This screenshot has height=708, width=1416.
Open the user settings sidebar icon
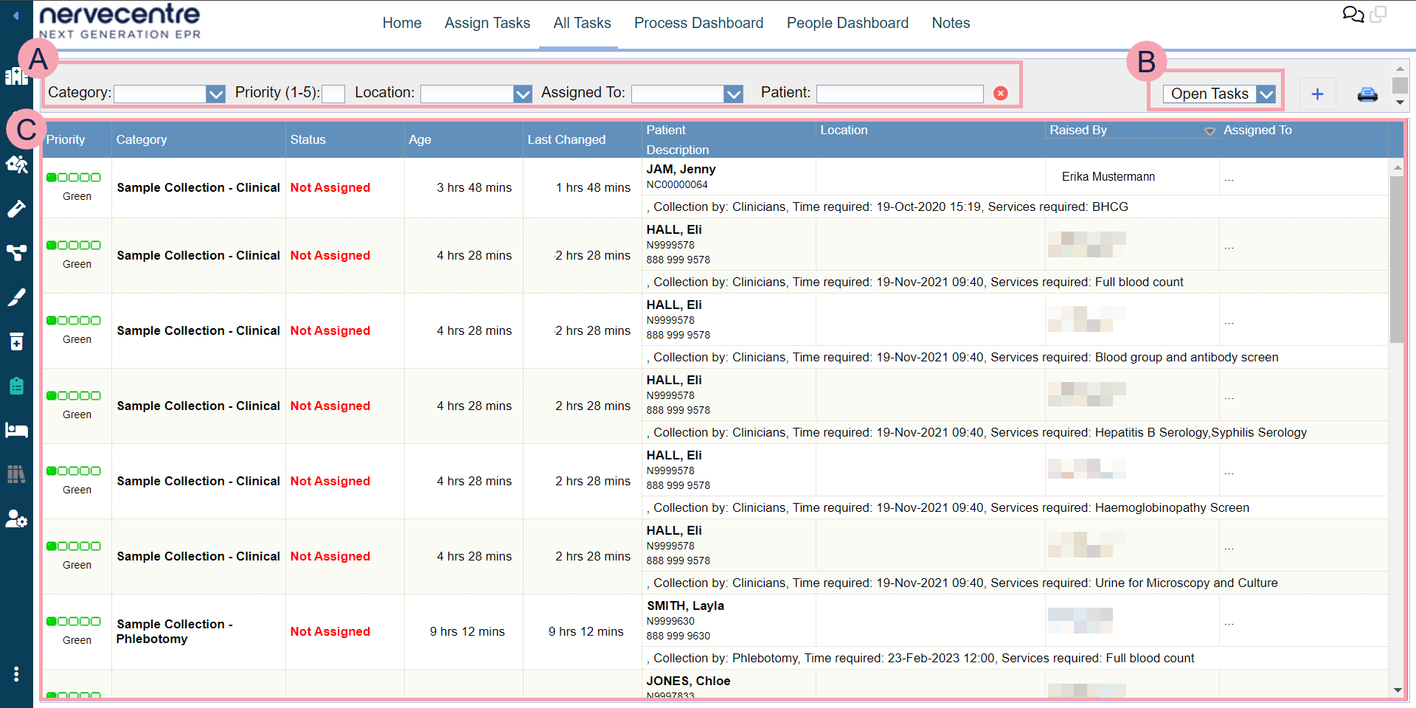coord(16,519)
